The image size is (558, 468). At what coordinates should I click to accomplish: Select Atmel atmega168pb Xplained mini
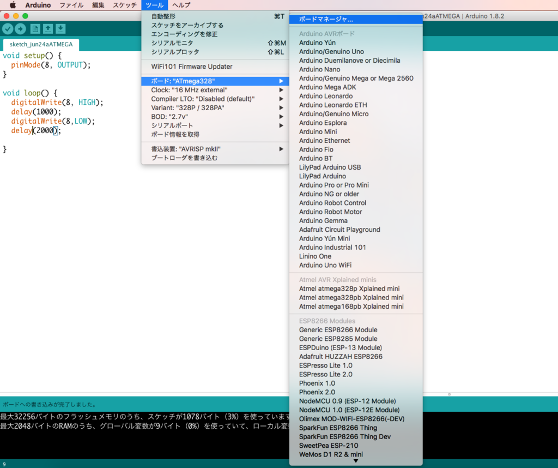tap(356, 307)
